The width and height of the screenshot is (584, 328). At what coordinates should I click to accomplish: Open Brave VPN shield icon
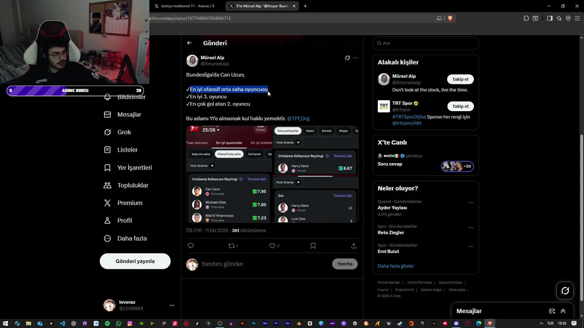tap(568, 18)
